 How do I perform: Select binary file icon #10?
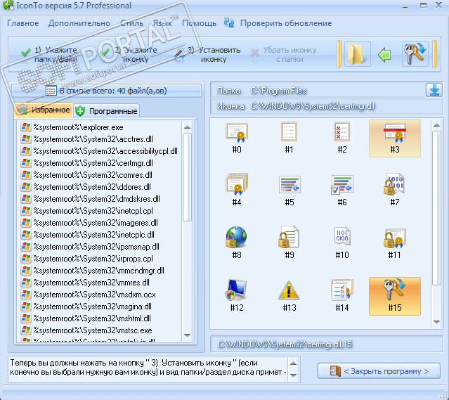click(x=342, y=243)
